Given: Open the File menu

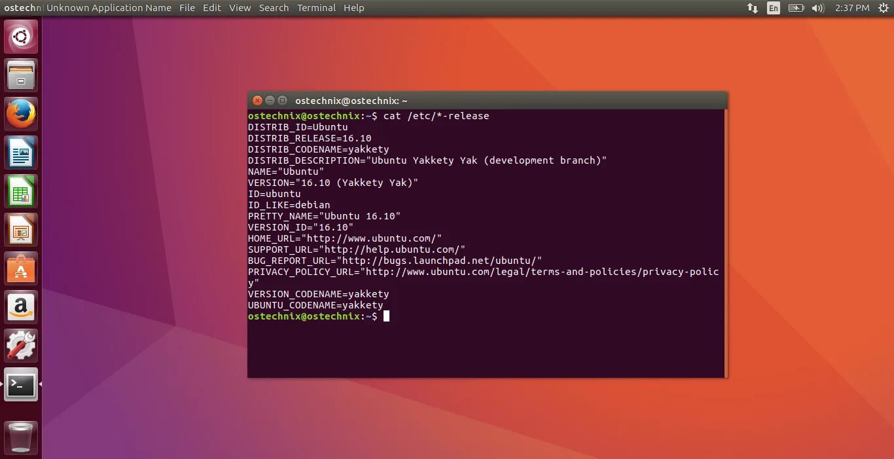Looking at the screenshot, I should 187,8.
